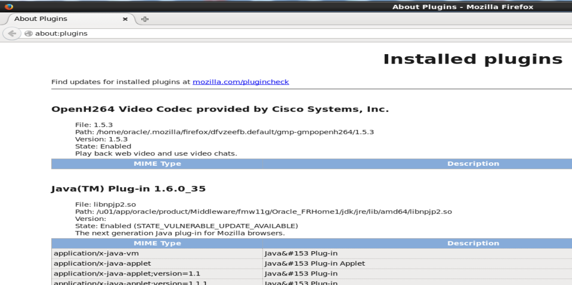Screen dimensions: 572x285
Task: Click the application/x-java-vm cell
Action: click(157, 253)
